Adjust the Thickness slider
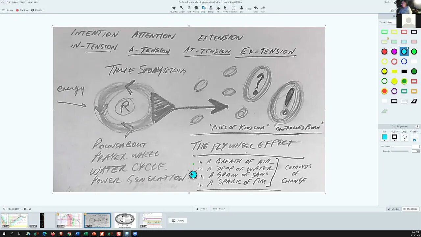The height and width of the screenshot is (237, 421). click(401, 146)
